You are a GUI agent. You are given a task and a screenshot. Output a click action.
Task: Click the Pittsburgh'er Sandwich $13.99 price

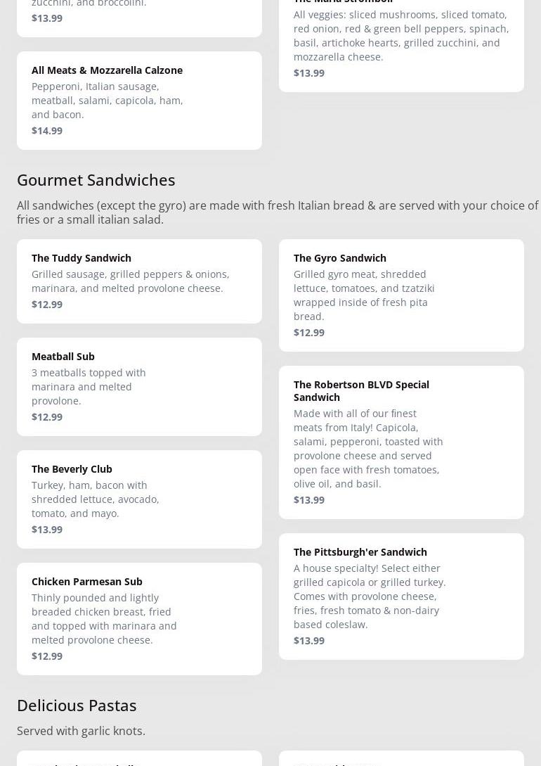click(x=309, y=641)
